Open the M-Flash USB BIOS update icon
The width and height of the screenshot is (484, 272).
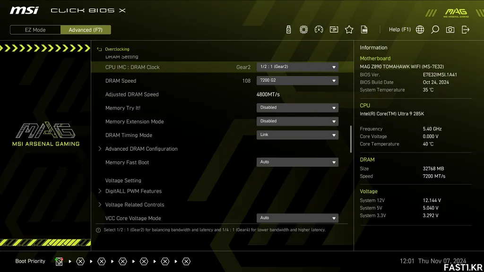288,30
